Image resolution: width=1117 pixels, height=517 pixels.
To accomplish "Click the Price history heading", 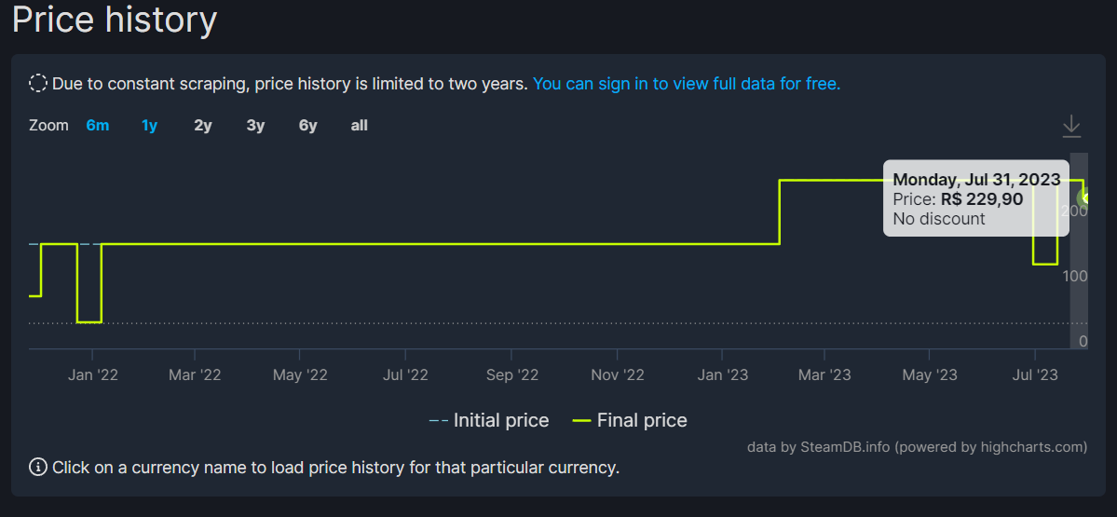I will [x=115, y=20].
